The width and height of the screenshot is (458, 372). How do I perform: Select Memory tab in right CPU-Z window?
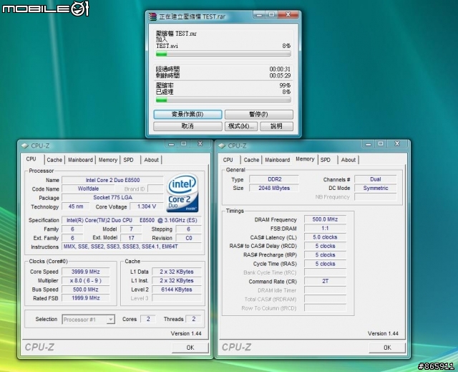coord(305,159)
